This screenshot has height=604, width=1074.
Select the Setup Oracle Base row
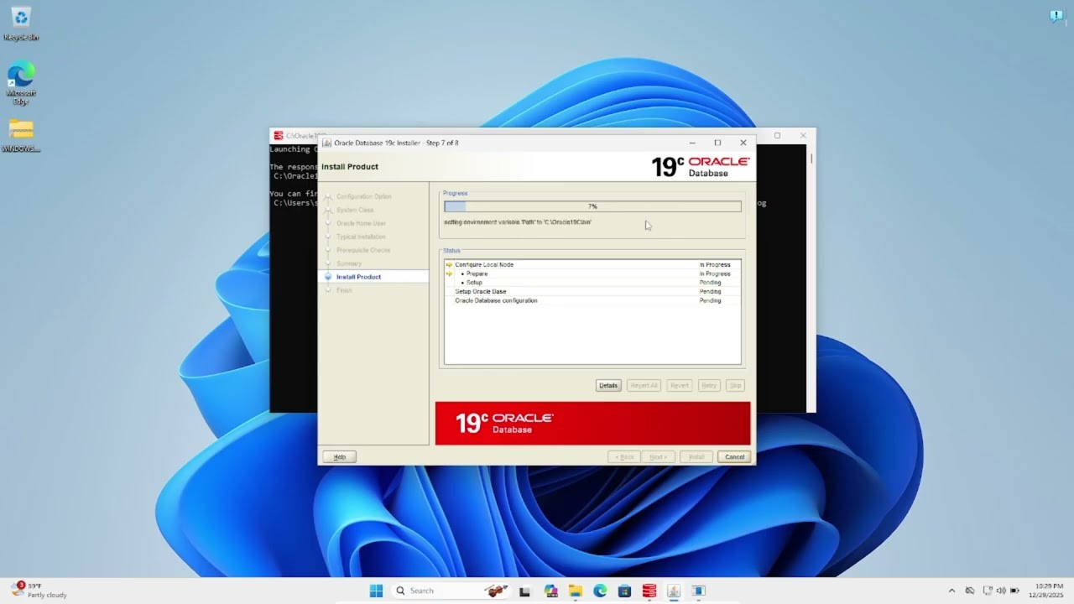click(x=592, y=292)
